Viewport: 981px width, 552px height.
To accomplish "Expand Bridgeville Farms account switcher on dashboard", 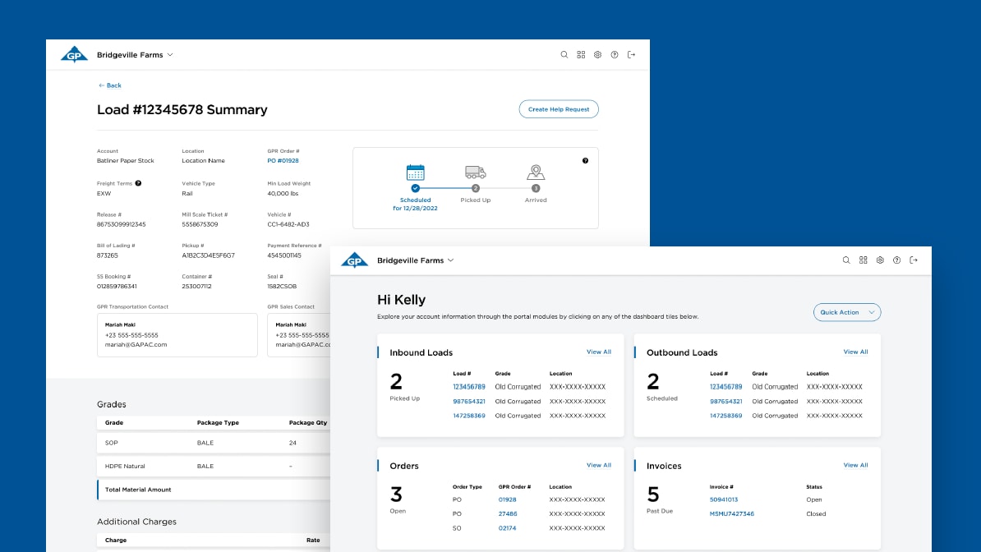I will click(416, 260).
